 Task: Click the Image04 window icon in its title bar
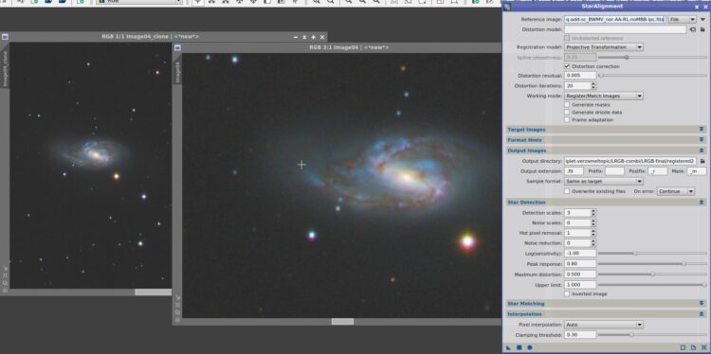tap(178, 47)
